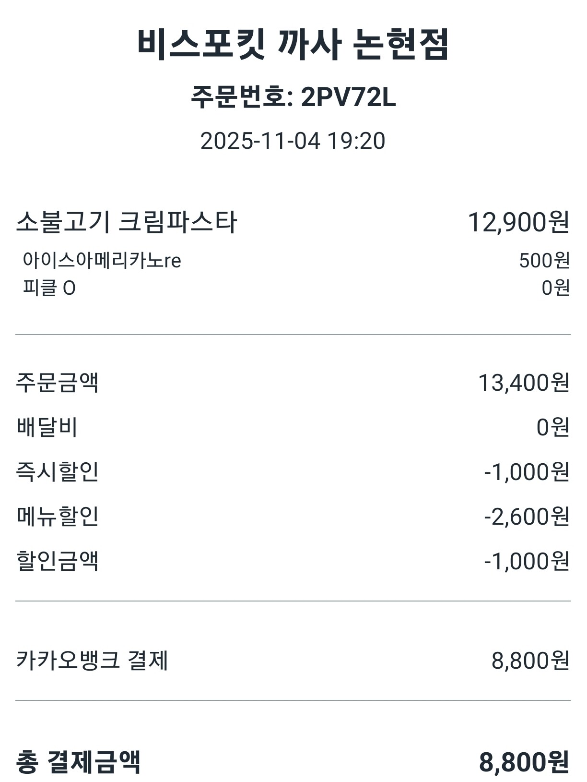Viewport: 587px width, 782px height.
Task: Click the 즉시할인 label
Action: tap(58, 472)
